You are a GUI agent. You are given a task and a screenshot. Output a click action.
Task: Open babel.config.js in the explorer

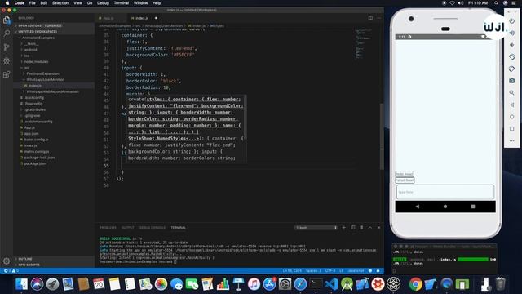click(x=36, y=140)
